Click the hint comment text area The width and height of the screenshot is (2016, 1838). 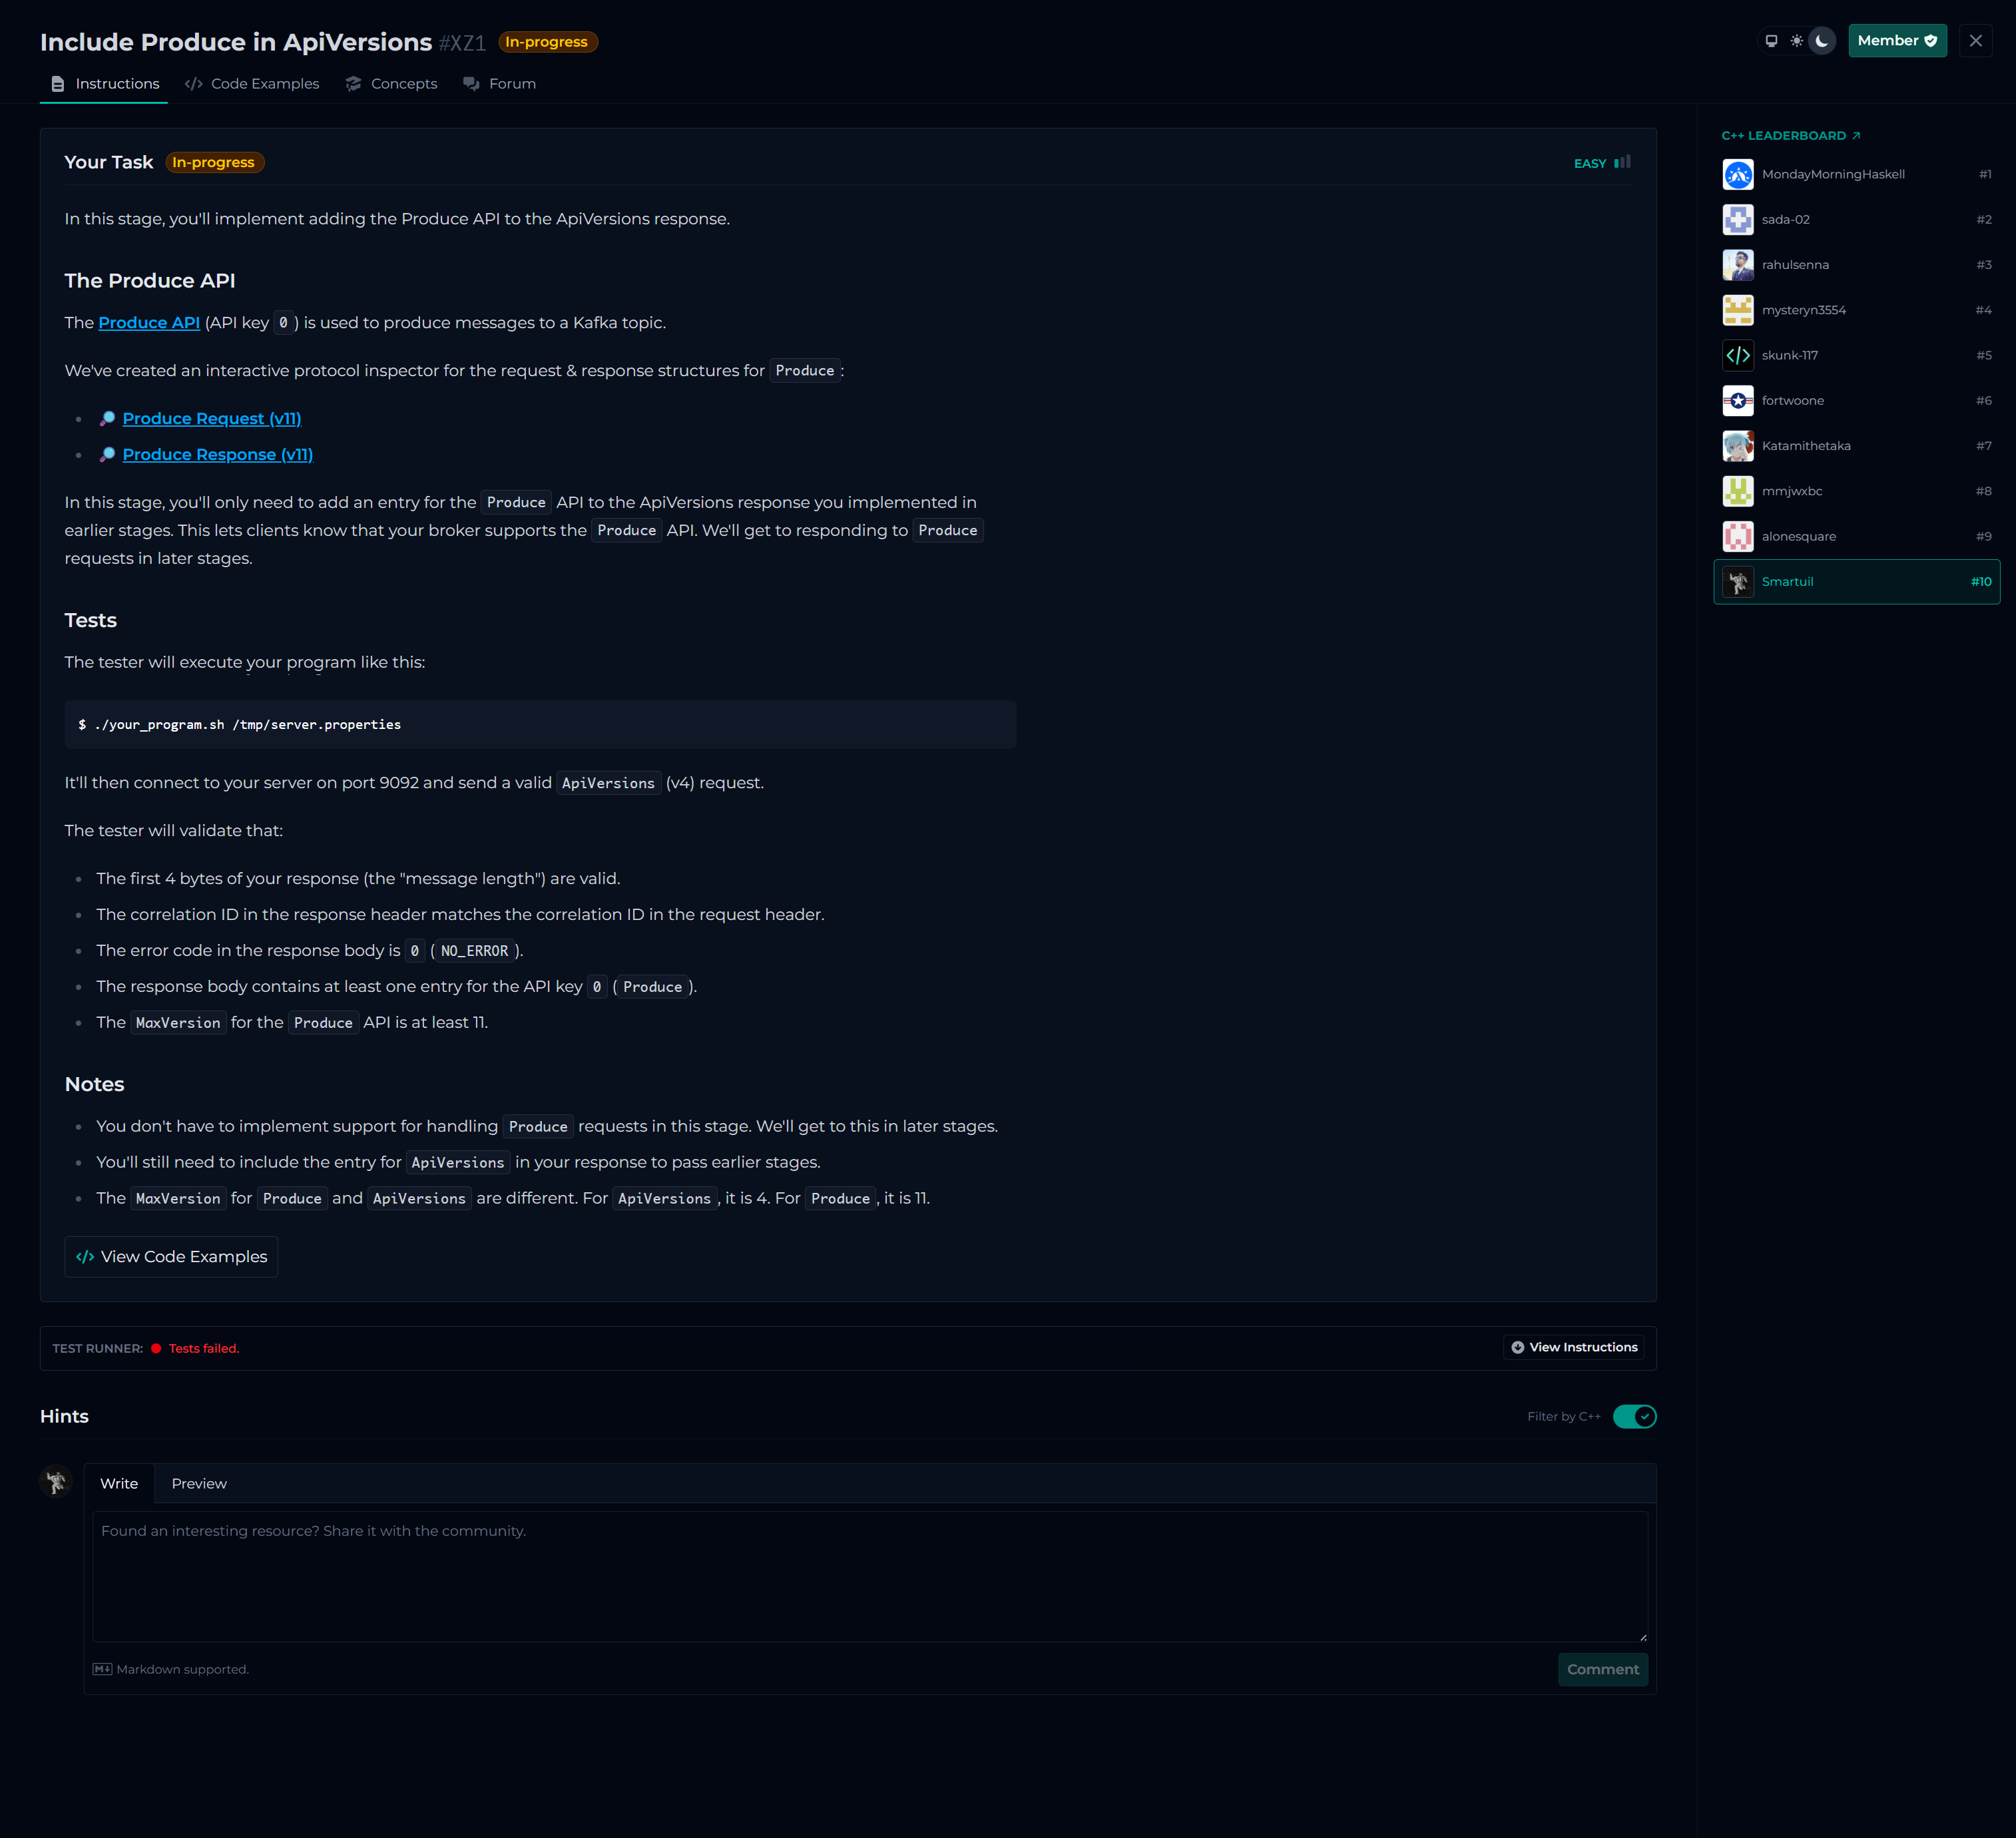pyautogui.click(x=869, y=1576)
